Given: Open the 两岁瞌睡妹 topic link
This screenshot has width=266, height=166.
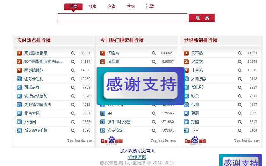Looking at the screenshot, I should (x=34, y=70).
